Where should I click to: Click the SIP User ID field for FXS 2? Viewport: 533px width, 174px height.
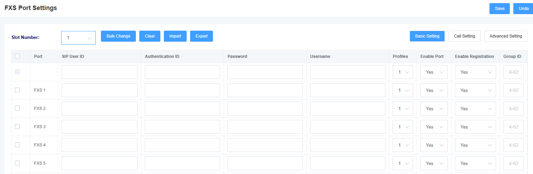point(100,109)
